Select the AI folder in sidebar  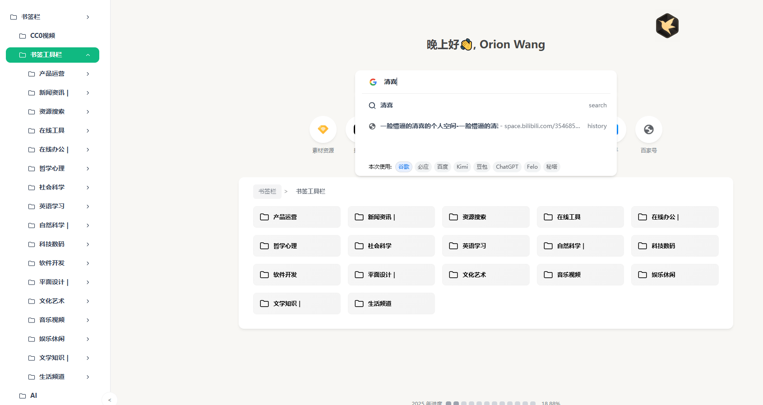point(33,396)
